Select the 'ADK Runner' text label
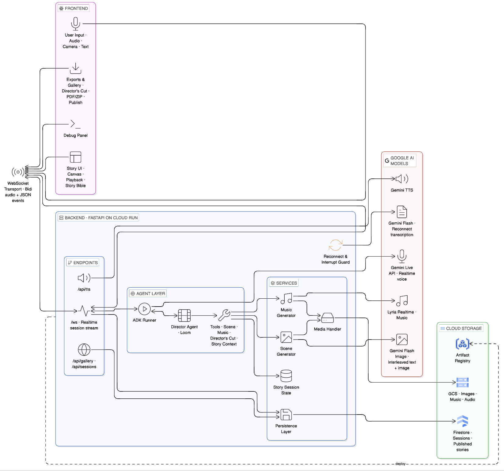504x471 pixels. 144,320
